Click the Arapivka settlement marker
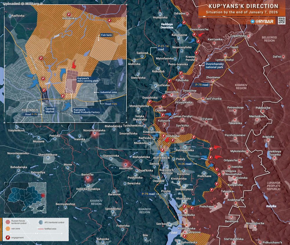Image resolution: width=290 pixels, height=245 pixels. tap(268, 140)
